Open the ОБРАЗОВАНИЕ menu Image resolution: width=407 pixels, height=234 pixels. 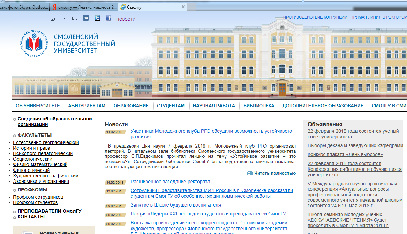tap(131, 106)
